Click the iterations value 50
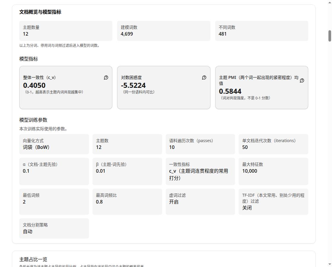This screenshot has height=267, width=332. [245, 147]
